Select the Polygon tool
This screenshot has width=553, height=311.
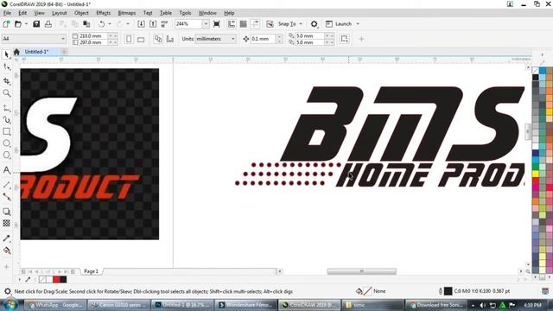coord(6,155)
